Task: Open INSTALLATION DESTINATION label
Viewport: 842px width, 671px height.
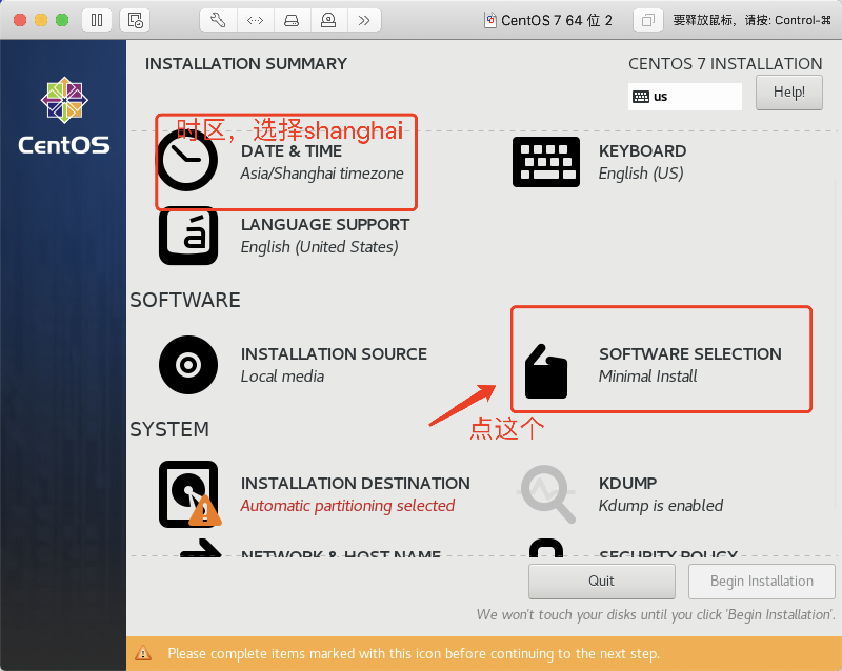Action: click(356, 484)
